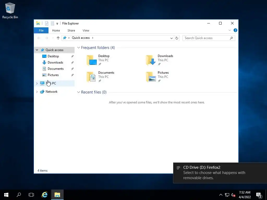Click the pin icon beside Downloads
The image size is (267, 200).
coord(72,63)
